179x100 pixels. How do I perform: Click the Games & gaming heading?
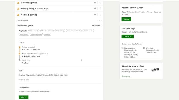pos(29,15)
